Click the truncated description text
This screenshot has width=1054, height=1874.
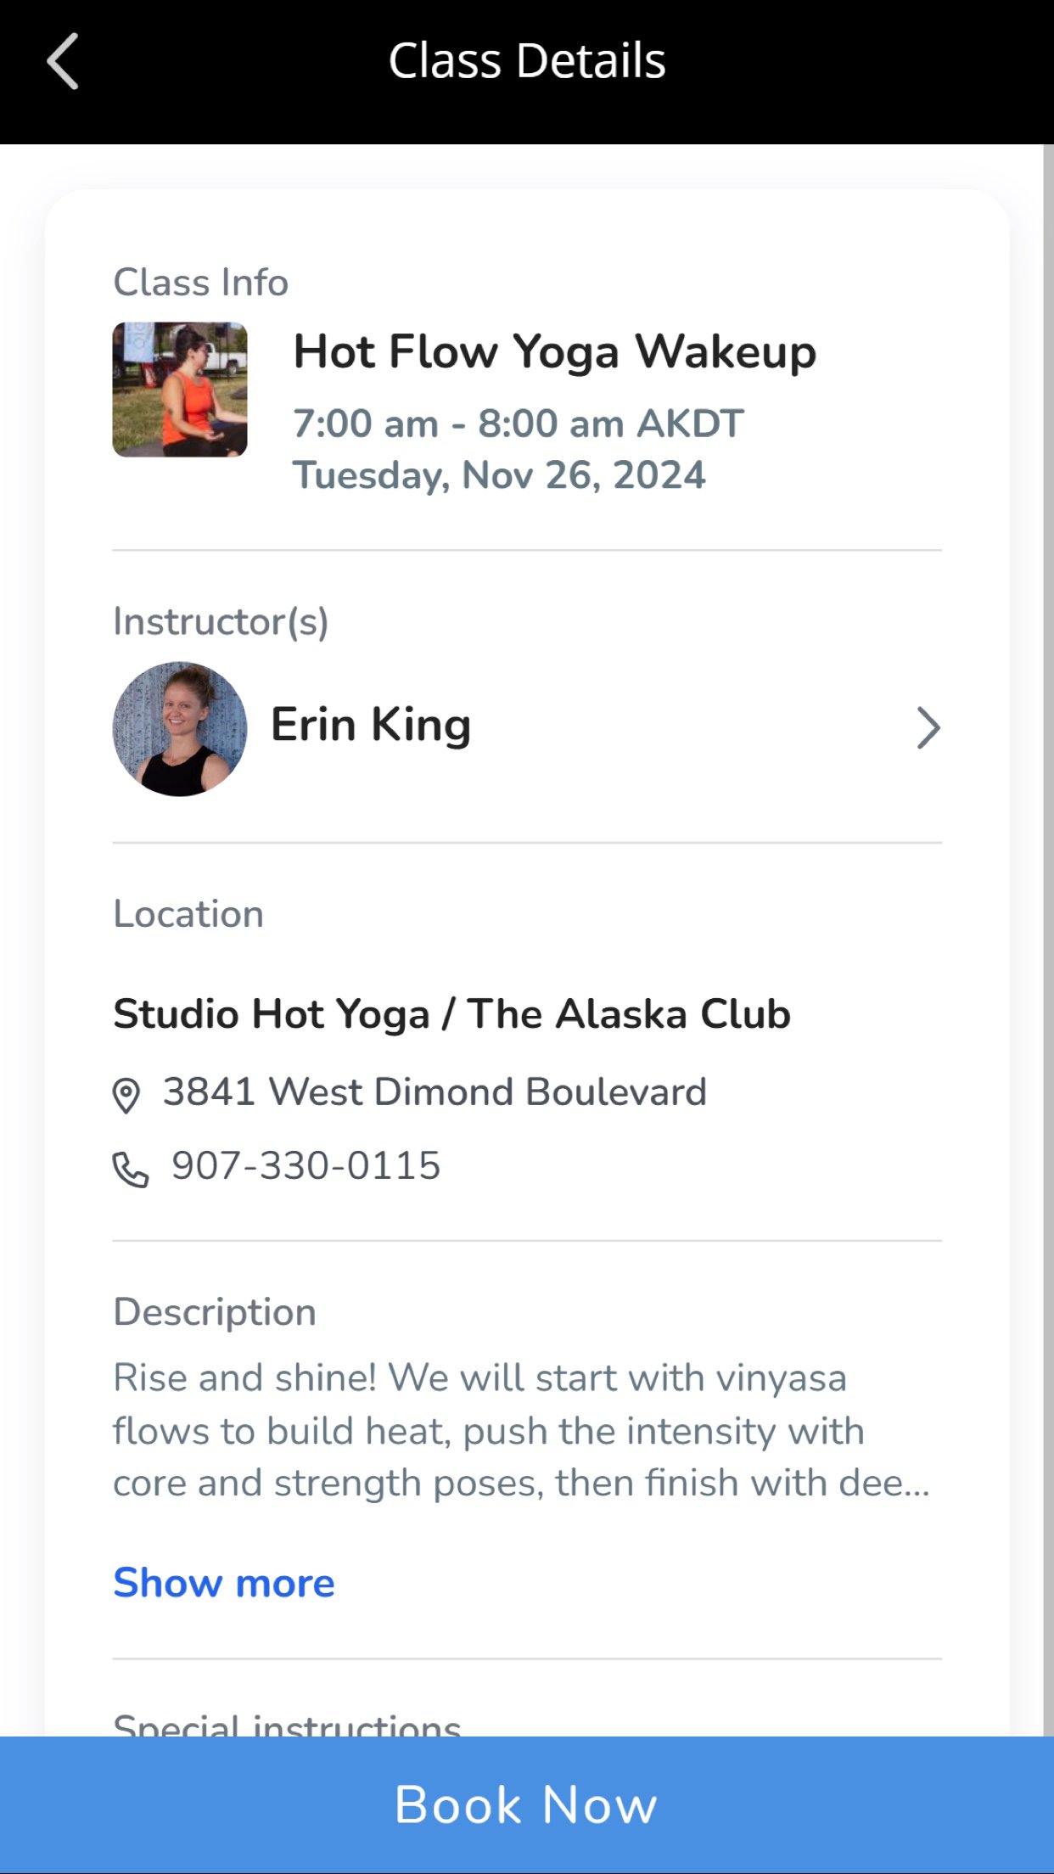522,1430
